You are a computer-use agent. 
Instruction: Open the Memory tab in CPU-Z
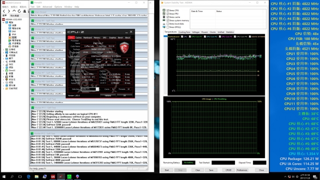[97, 37]
